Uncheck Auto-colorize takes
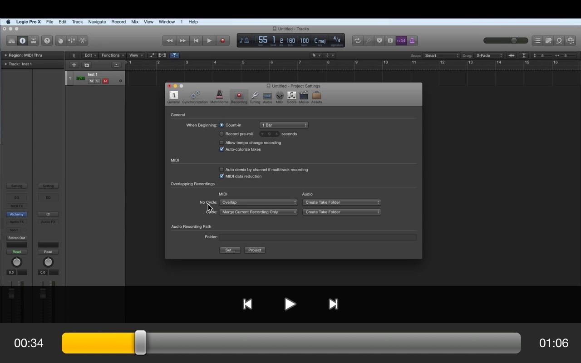 222,149
